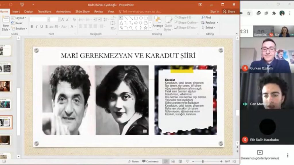Select the rectangle shape in the gallery
This screenshot has width=294, height=165.
[136, 18]
